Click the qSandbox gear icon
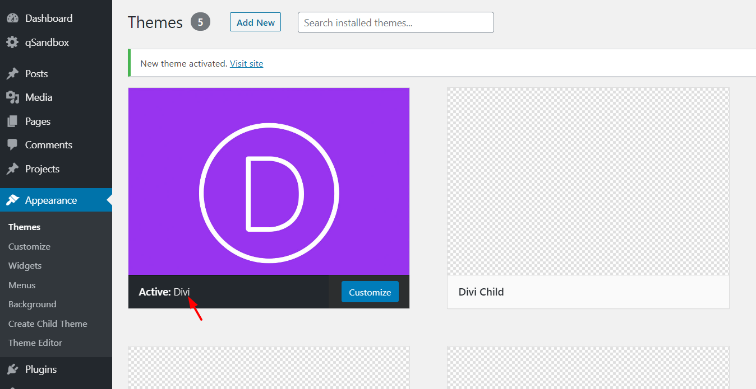 click(x=12, y=42)
